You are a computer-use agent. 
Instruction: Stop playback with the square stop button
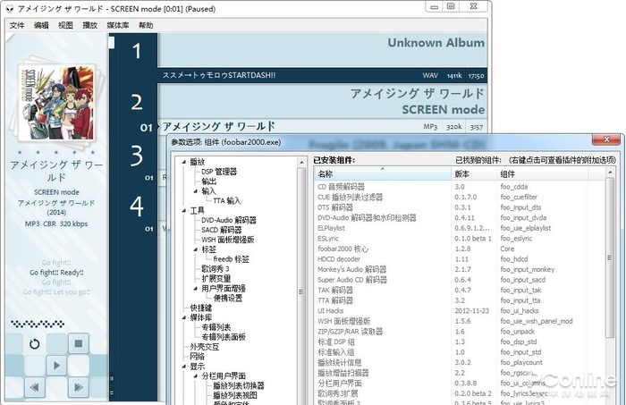pyautogui.click(x=79, y=343)
